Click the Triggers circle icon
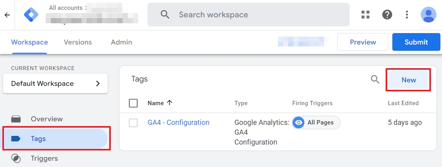Screen dimensions: 442x167 point(16,158)
